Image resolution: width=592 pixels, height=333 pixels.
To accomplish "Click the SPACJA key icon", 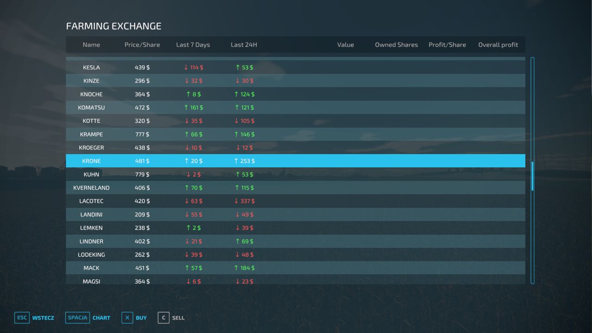I will [77, 318].
